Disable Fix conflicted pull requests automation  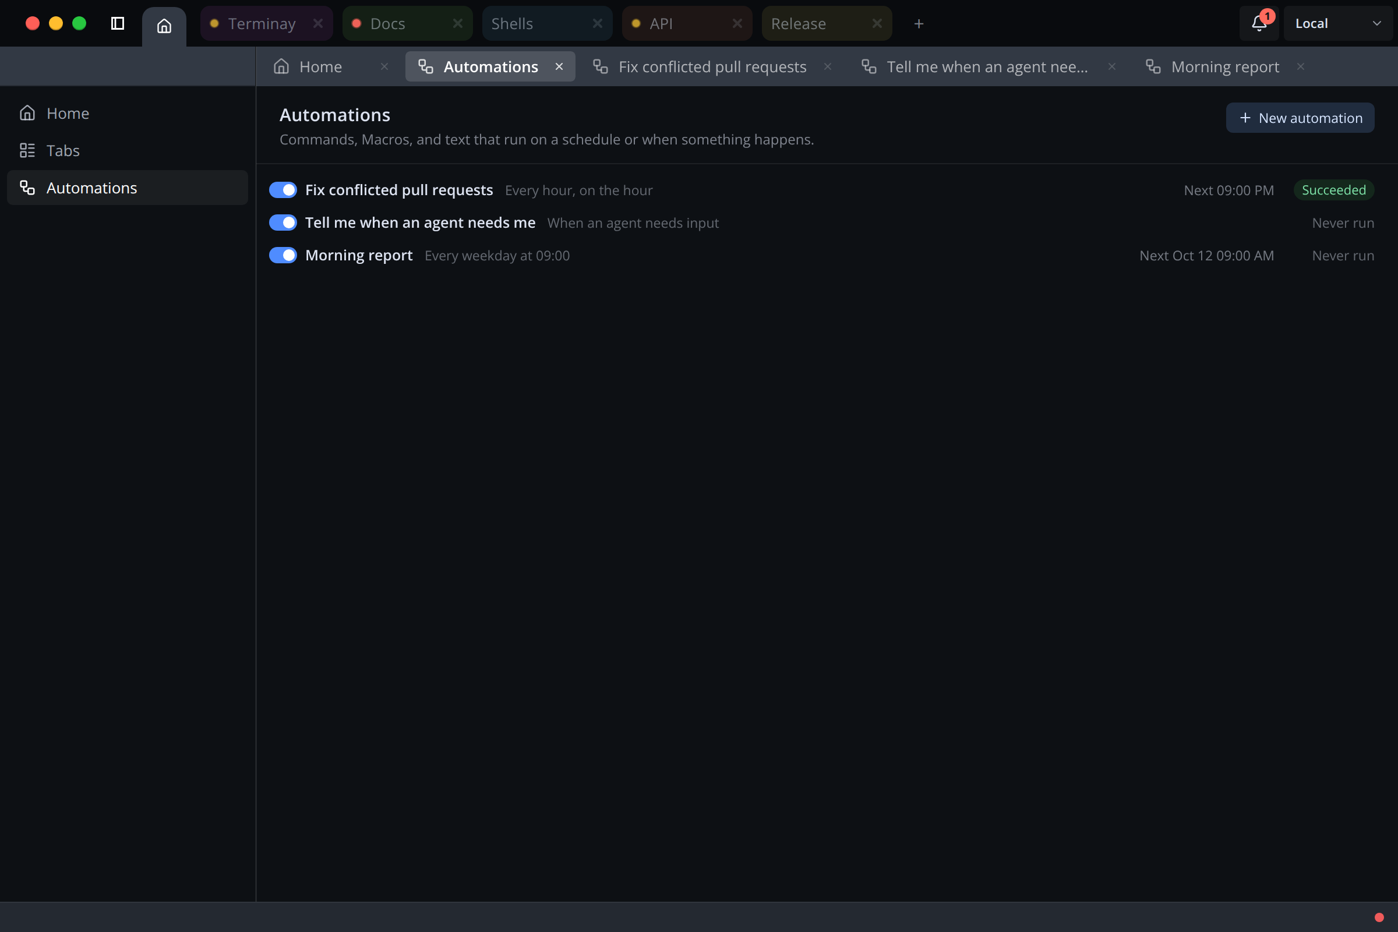pos(283,190)
